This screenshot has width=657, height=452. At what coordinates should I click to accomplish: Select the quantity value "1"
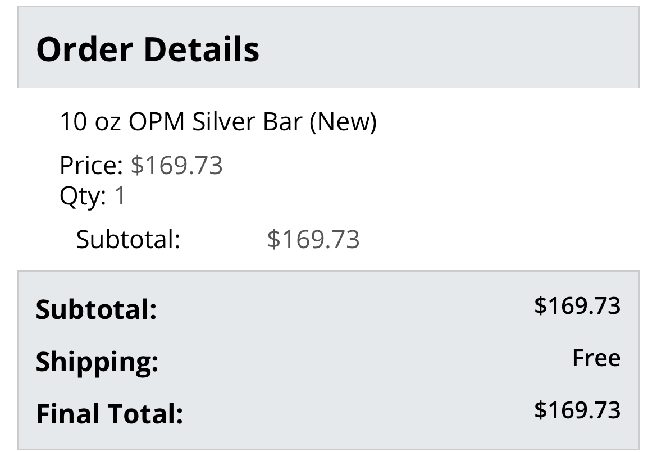120,197
